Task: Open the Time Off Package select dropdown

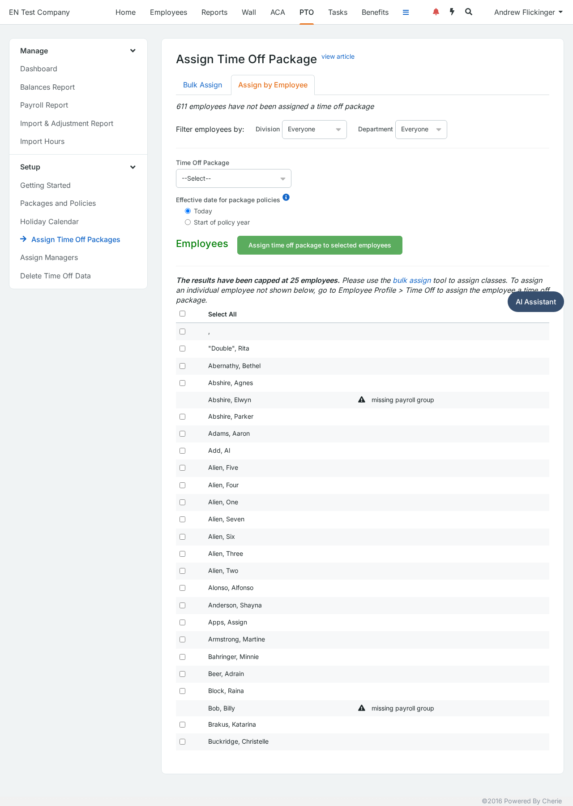Action: coord(234,178)
